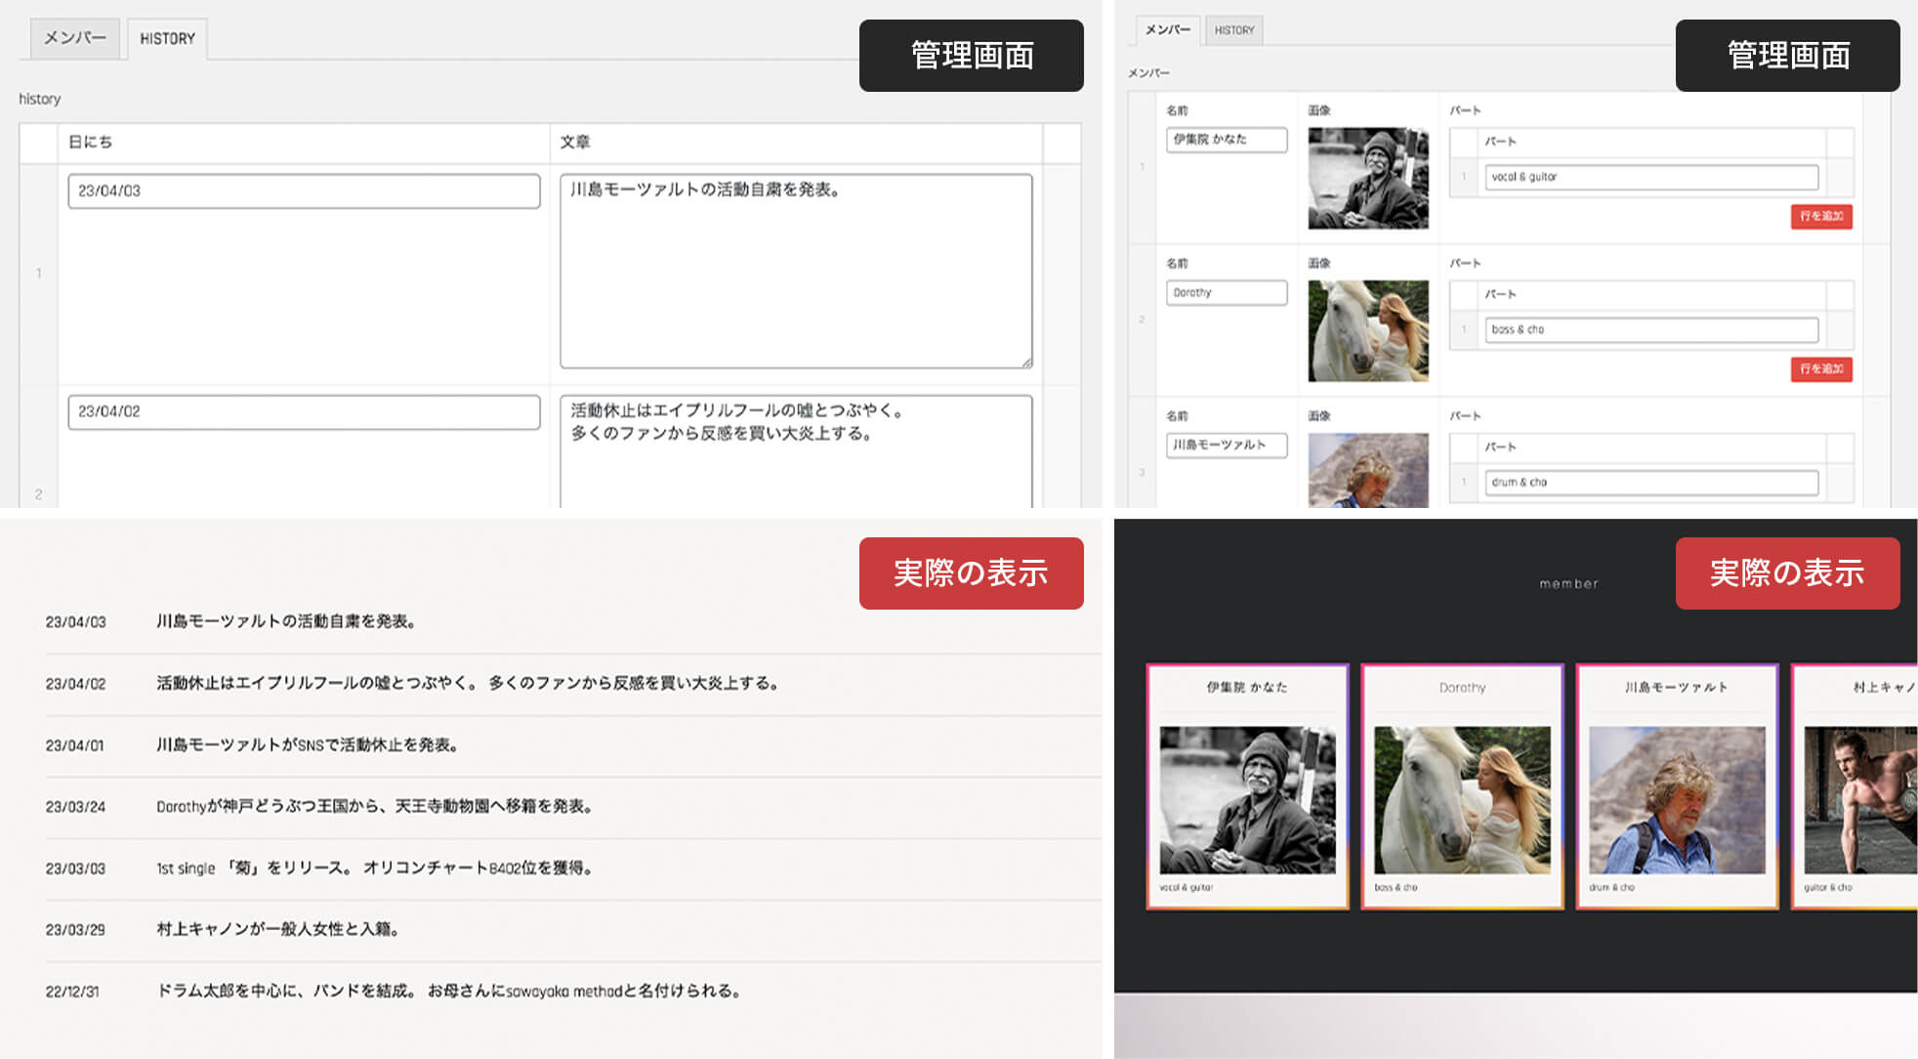The height and width of the screenshot is (1059, 1918).
Task: Select the vocal & guitar part input
Action: pos(1650,177)
